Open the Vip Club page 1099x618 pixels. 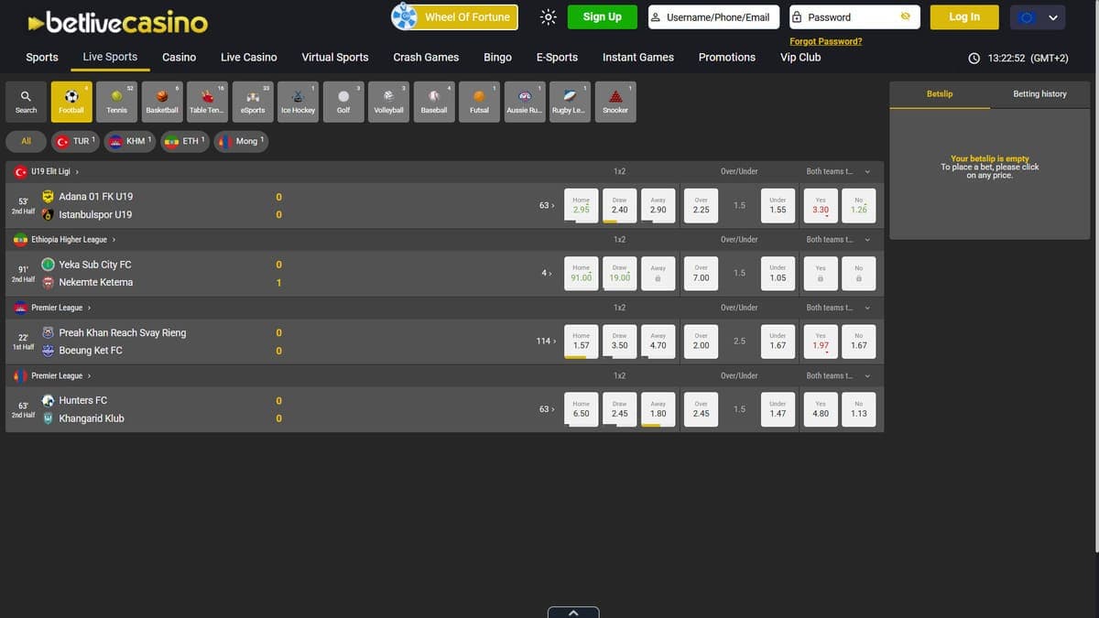[x=800, y=57]
